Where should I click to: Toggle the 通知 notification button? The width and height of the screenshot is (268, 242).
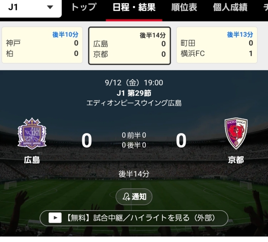tap(134, 197)
